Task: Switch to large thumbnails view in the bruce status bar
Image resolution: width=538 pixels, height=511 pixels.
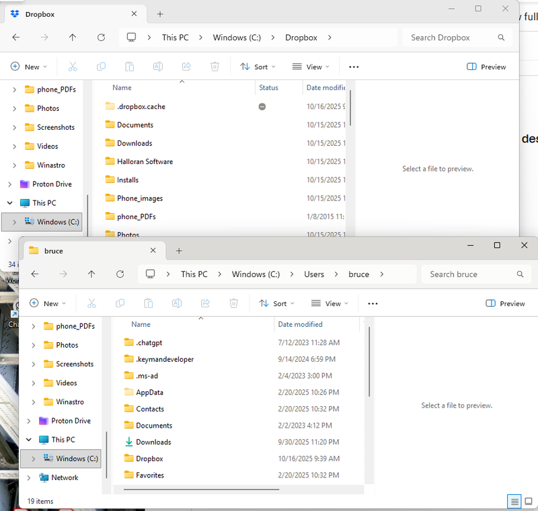Action: 528,501
